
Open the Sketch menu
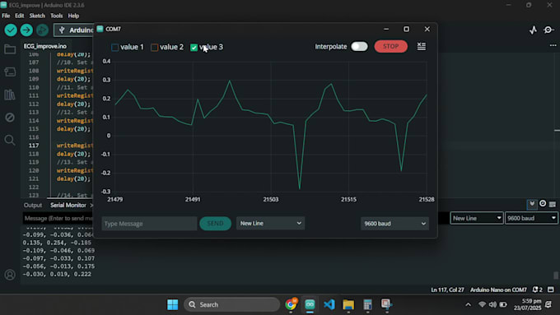click(x=37, y=16)
